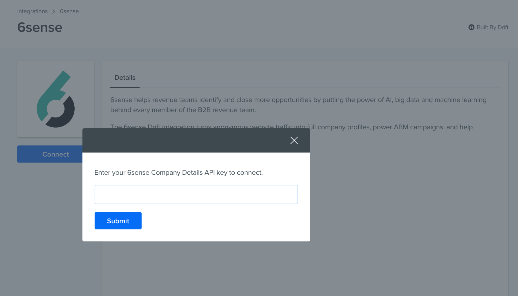Open the Details tab
This screenshot has width=518, height=296.
[x=125, y=78]
